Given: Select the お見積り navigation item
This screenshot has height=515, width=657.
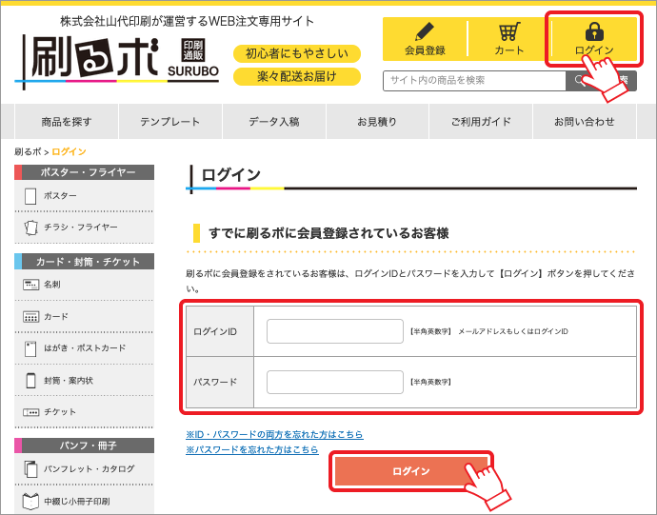Looking at the screenshot, I should [377, 122].
